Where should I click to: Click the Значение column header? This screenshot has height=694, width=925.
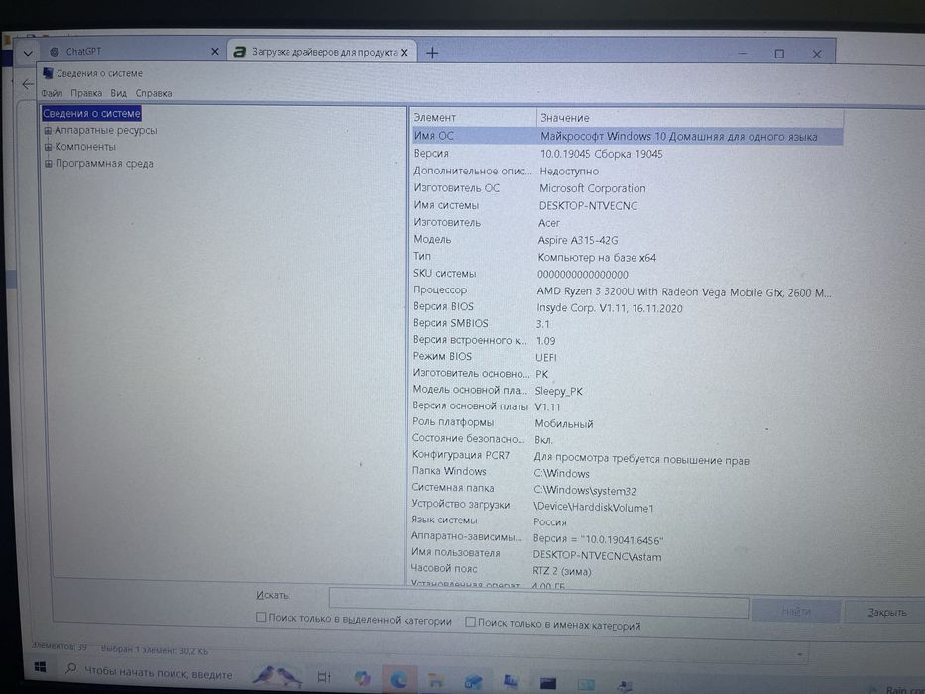click(x=690, y=118)
